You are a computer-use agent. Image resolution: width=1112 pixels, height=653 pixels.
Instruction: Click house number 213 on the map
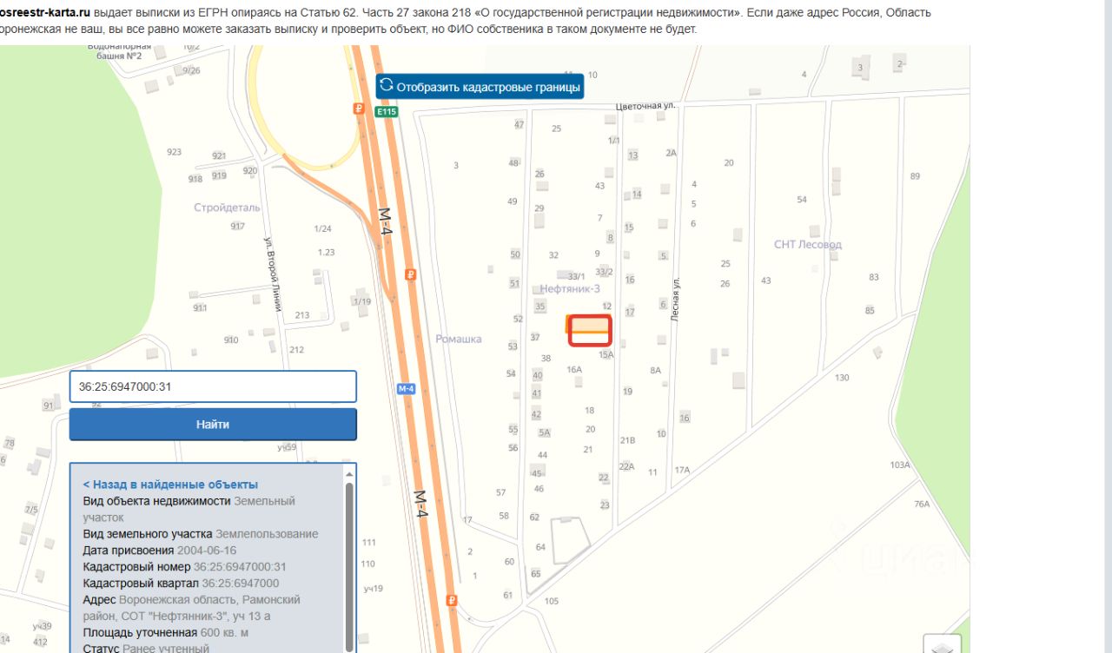point(302,315)
